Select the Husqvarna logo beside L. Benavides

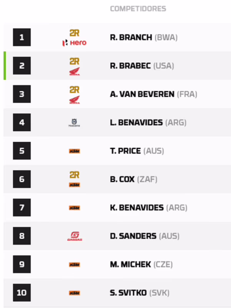(74, 122)
